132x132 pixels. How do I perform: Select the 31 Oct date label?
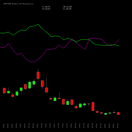(x=21, y=126)
